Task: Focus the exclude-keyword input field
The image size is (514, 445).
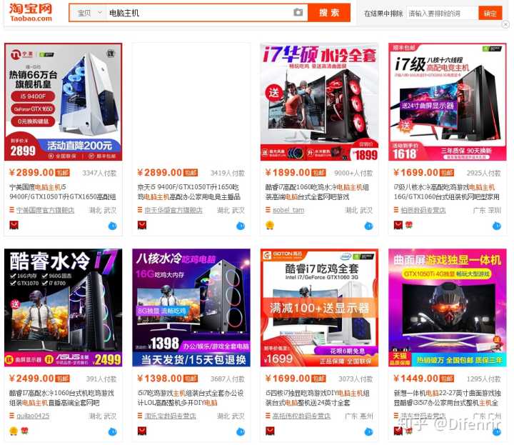Action: click(x=442, y=14)
